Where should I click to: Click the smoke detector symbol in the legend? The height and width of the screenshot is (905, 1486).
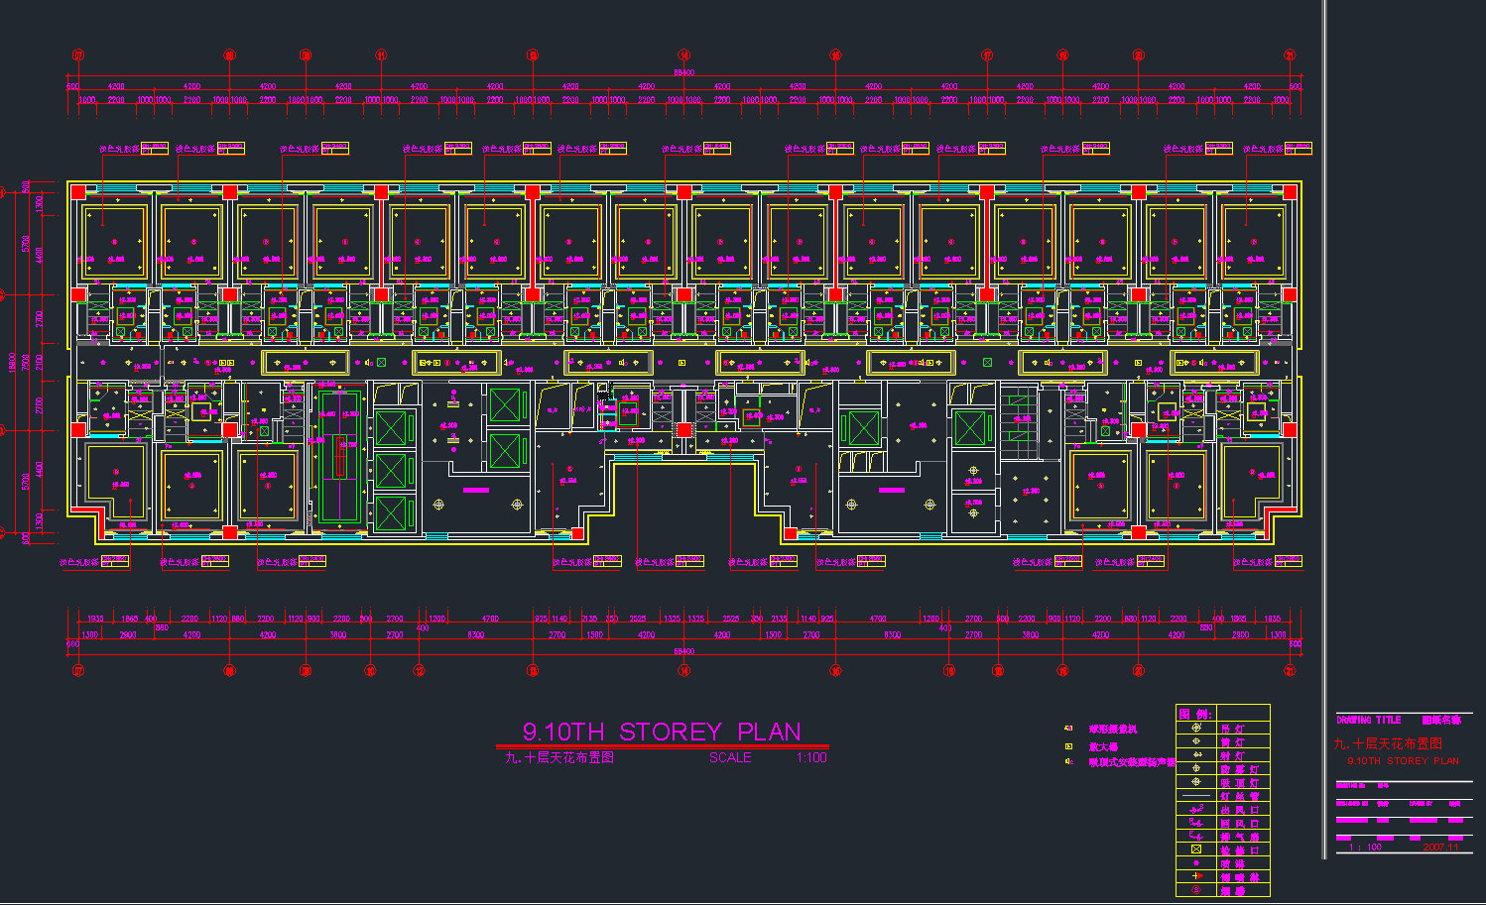[1195, 890]
